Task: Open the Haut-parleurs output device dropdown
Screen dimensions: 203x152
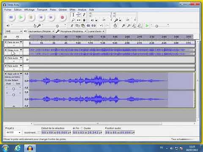Action: (41, 31)
